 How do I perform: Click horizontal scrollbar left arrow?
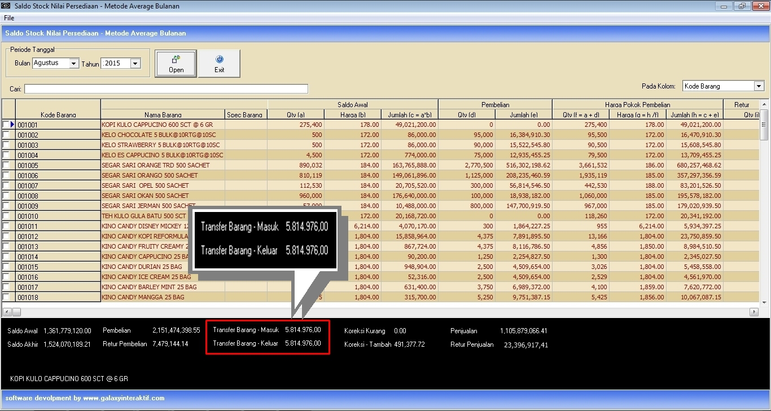[x=7, y=312]
